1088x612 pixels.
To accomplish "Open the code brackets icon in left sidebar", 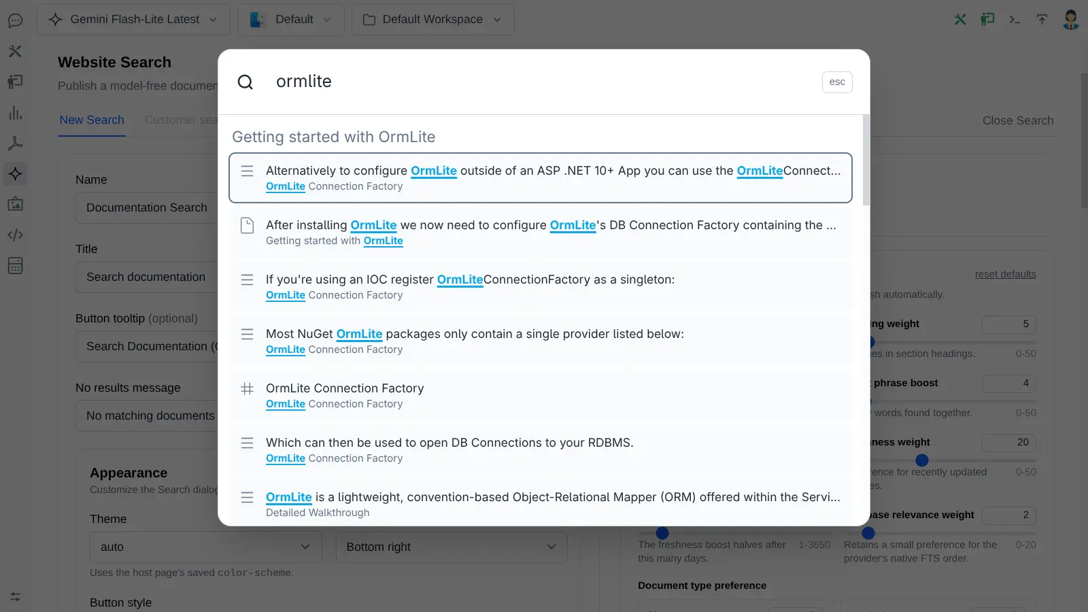I will pyautogui.click(x=15, y=235).
